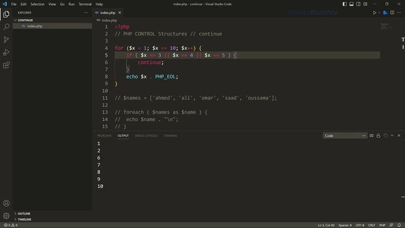Switch to the PROBLEMS panel tab
405x228 pixels.
104,136
